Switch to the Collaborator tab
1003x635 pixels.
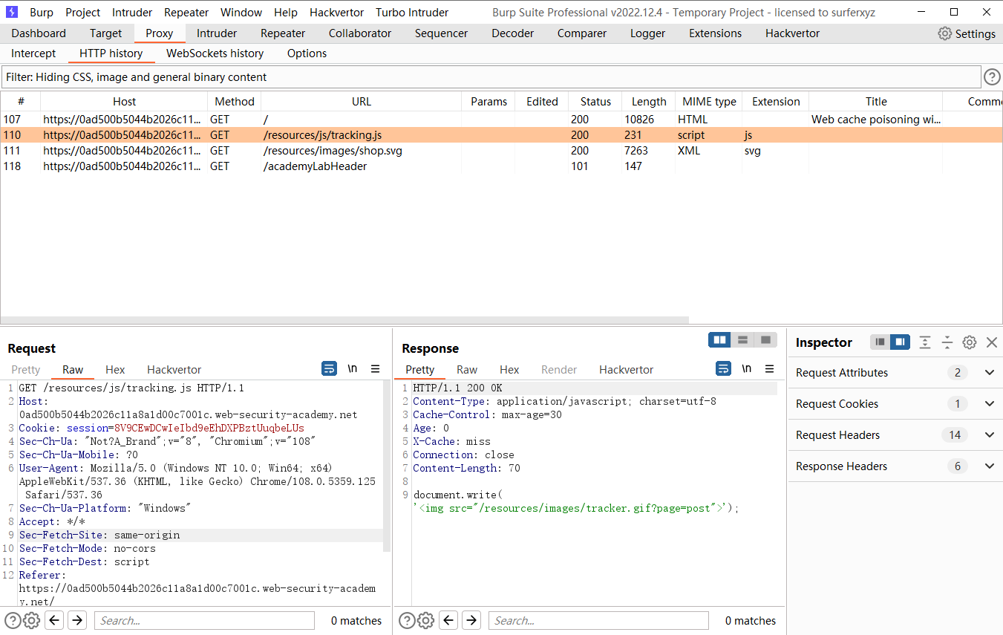[x=360, y=33]
